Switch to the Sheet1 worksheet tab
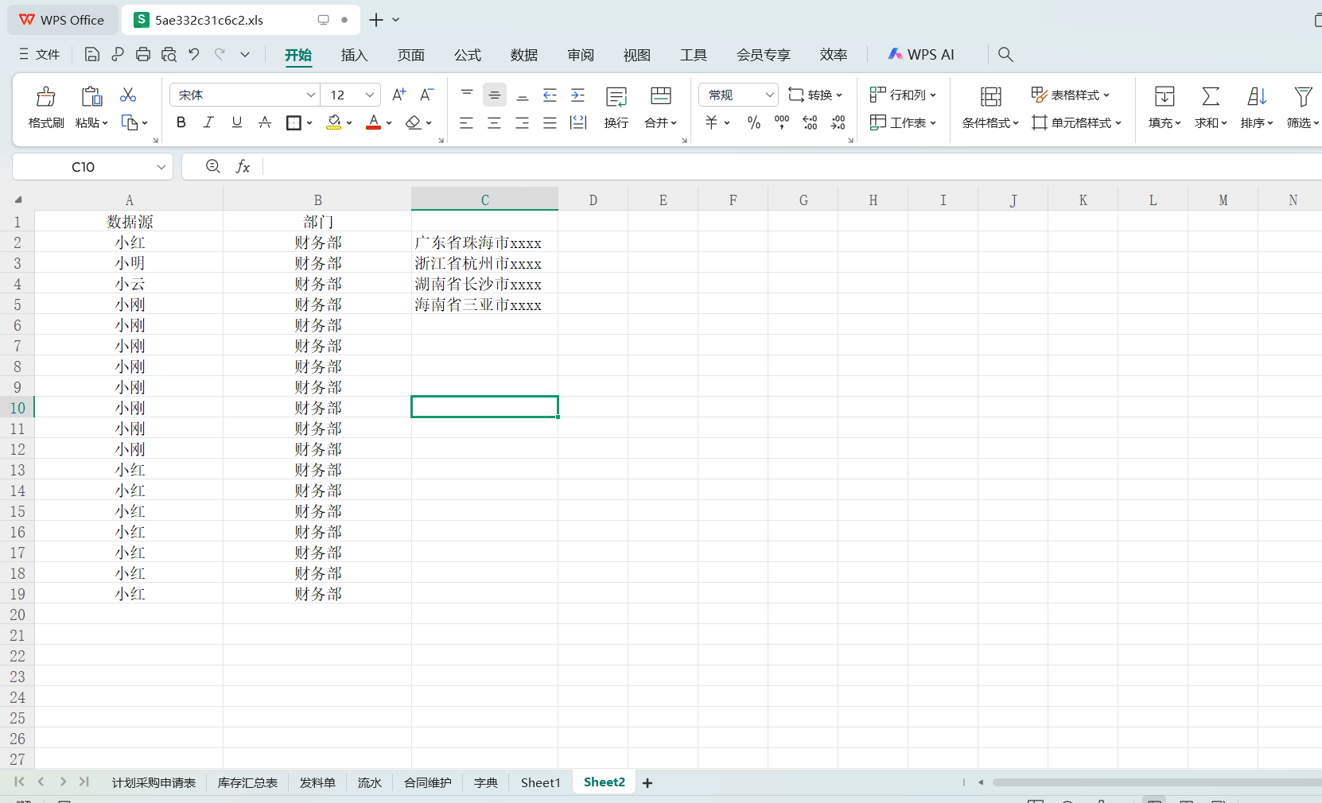The height and width of the screenshot is (803, 1322). 540,782
